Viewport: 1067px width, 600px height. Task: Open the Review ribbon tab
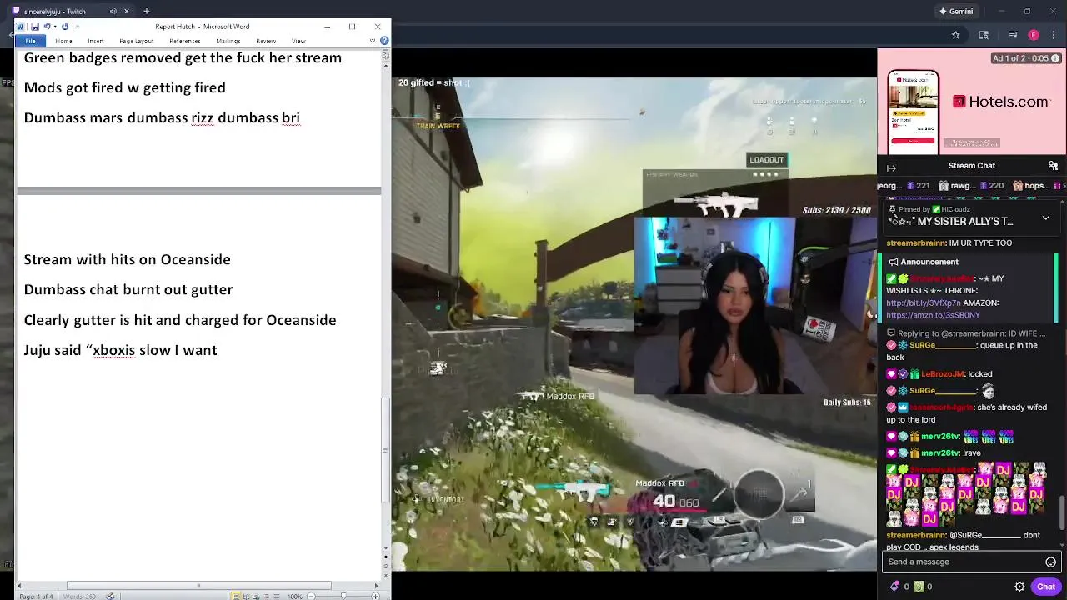tap(266, 41)
